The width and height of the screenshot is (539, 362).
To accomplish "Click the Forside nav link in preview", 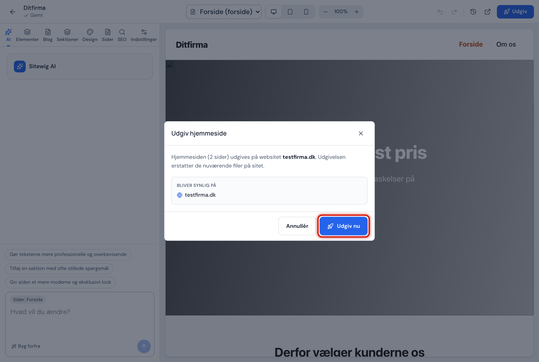I will pyautogui.click(x=471, y=44).
